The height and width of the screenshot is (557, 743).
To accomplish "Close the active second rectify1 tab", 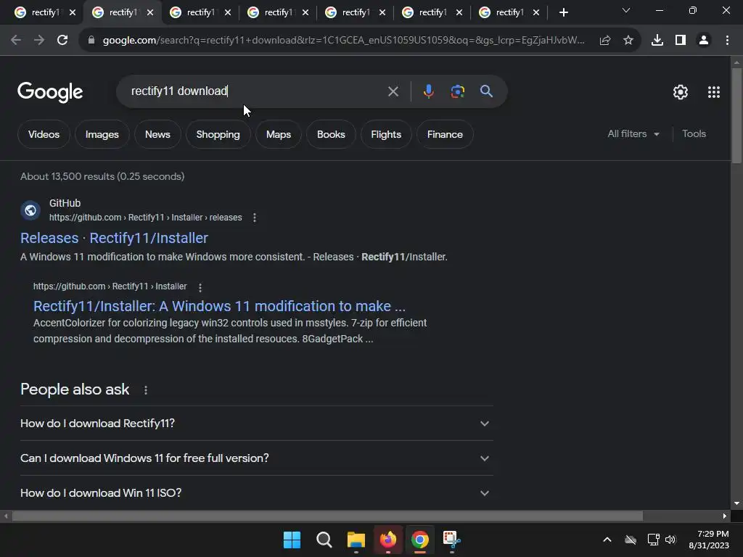I will coord(150,12).
